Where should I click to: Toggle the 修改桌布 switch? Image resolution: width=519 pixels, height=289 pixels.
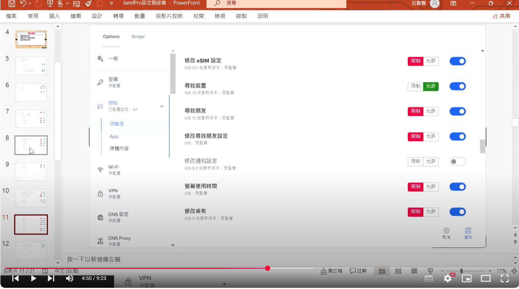458,212
